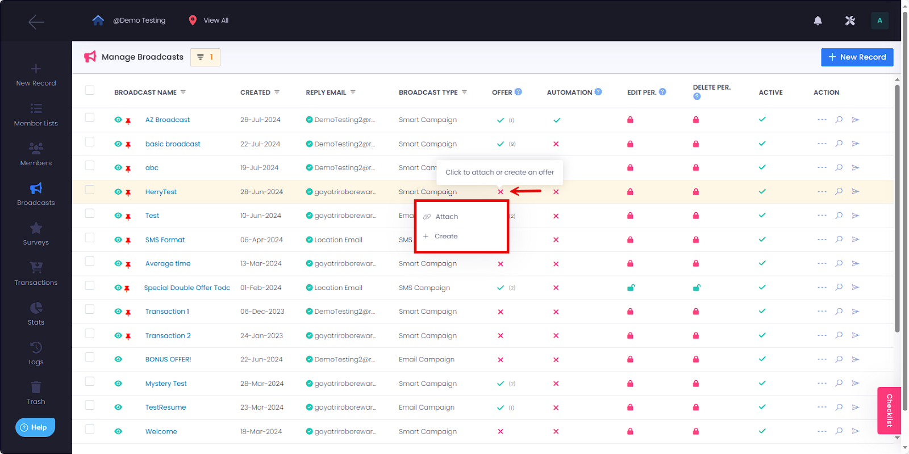This screenshot has height=454, width=909.
Task: Check the SMS Format row checkbox
Action: [x=89, y=237]
